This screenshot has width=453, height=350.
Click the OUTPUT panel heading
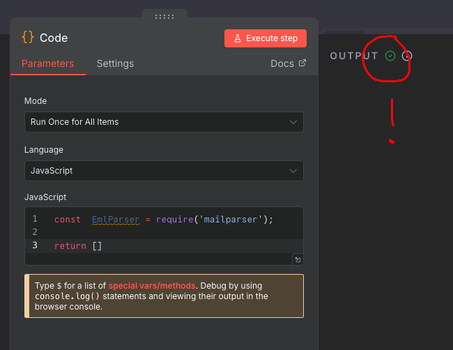coord(354,56)
